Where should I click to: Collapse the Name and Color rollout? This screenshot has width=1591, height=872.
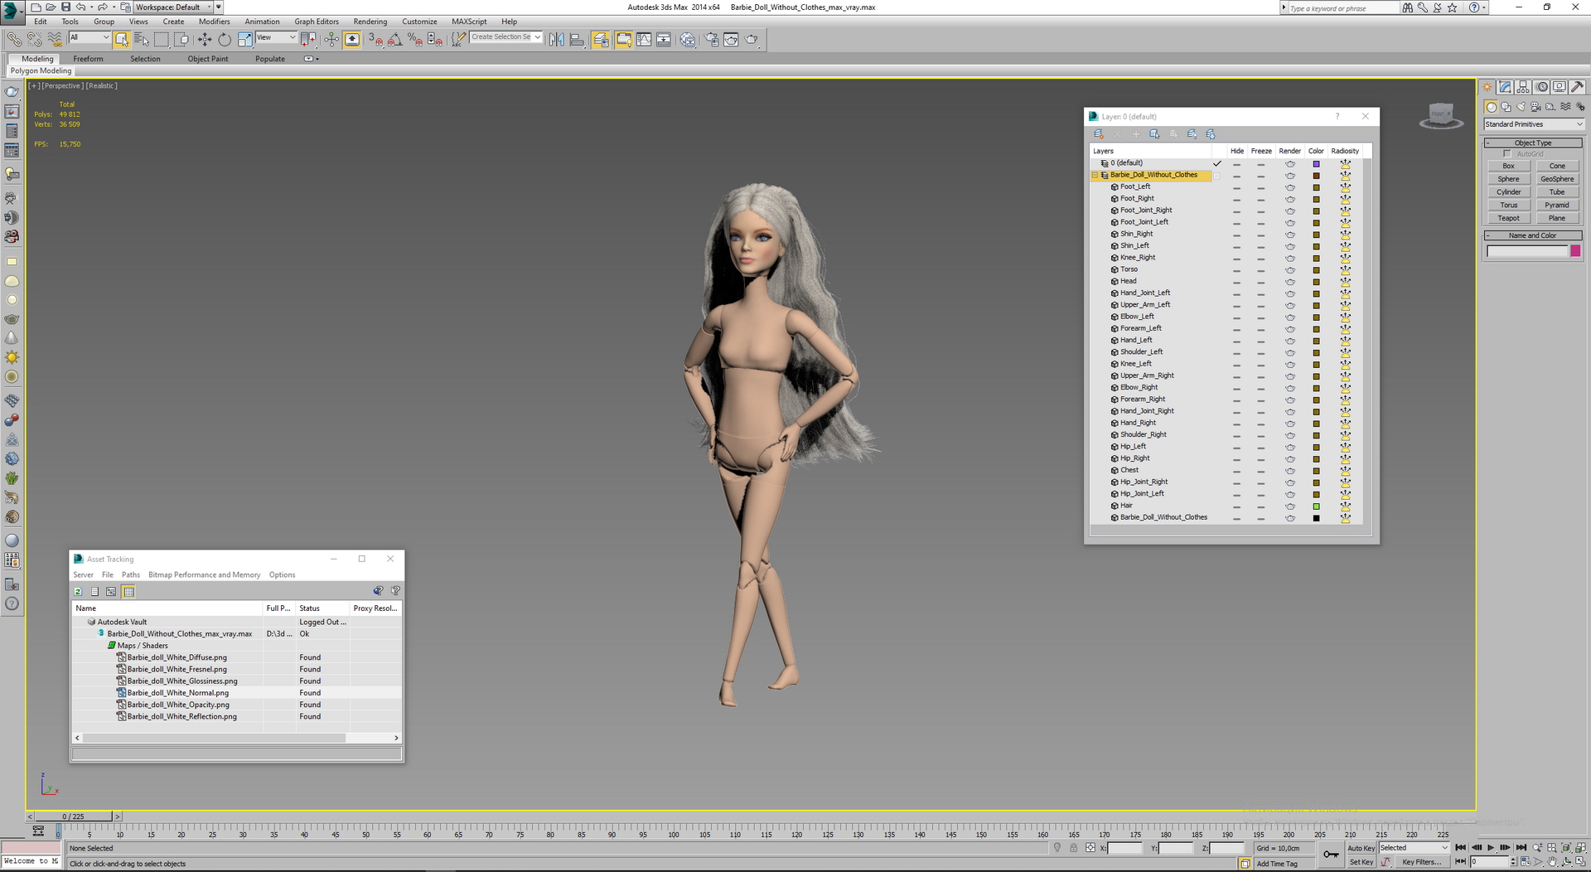[1532, 235]
